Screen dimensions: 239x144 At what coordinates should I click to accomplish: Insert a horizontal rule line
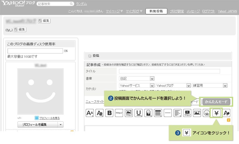(x=168, y=113)
